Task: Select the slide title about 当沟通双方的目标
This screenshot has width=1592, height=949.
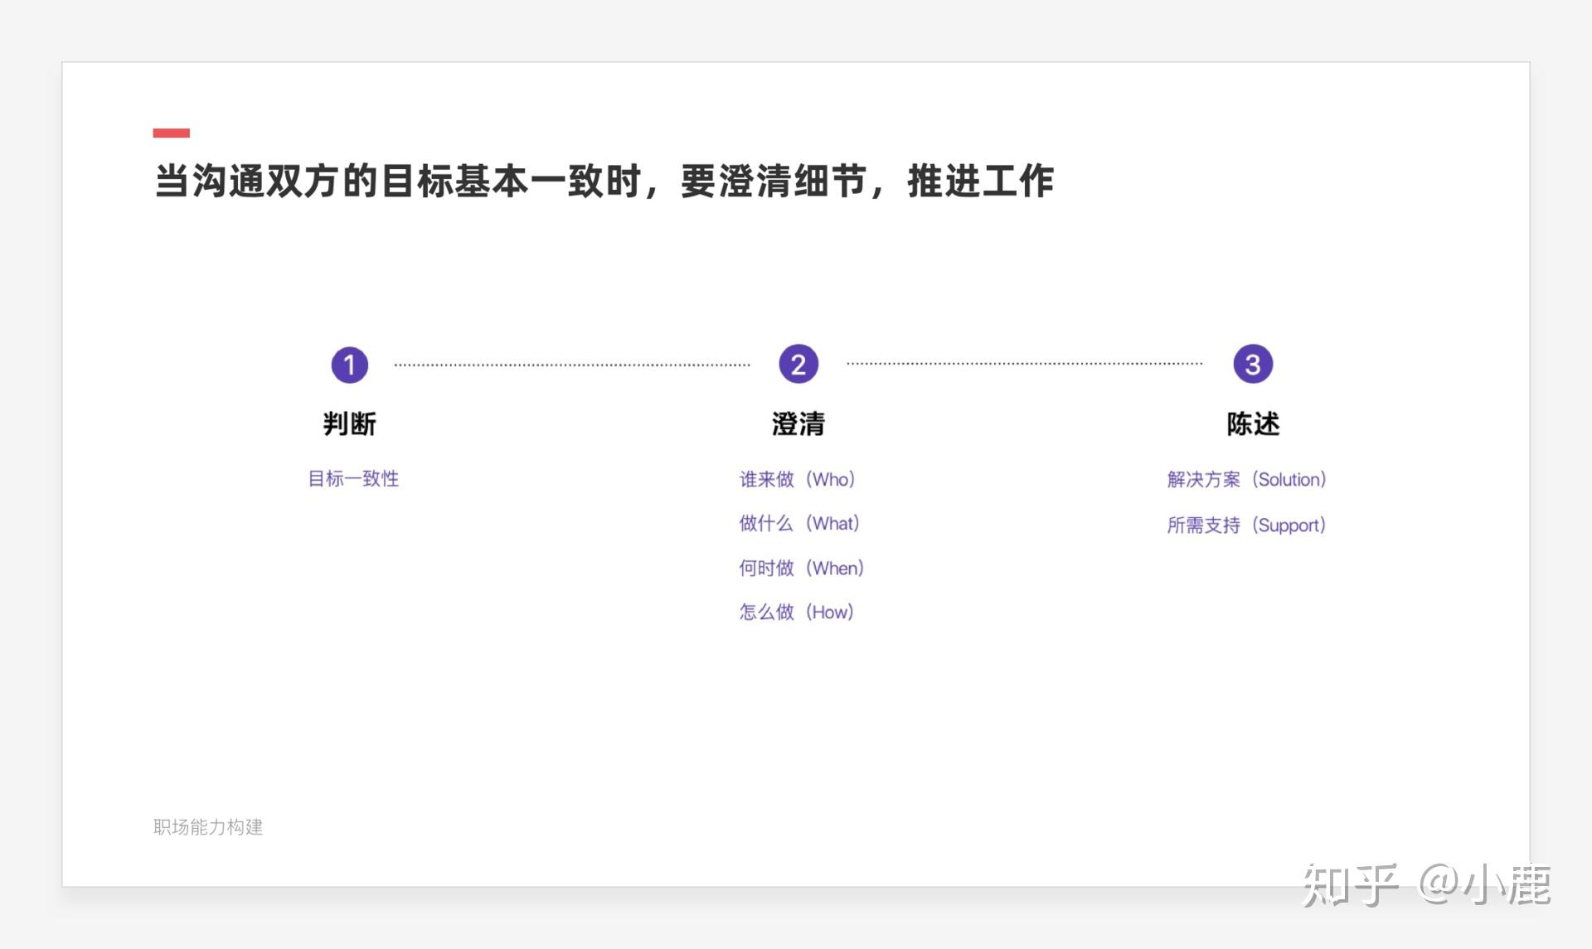Action: coord(604,182)
